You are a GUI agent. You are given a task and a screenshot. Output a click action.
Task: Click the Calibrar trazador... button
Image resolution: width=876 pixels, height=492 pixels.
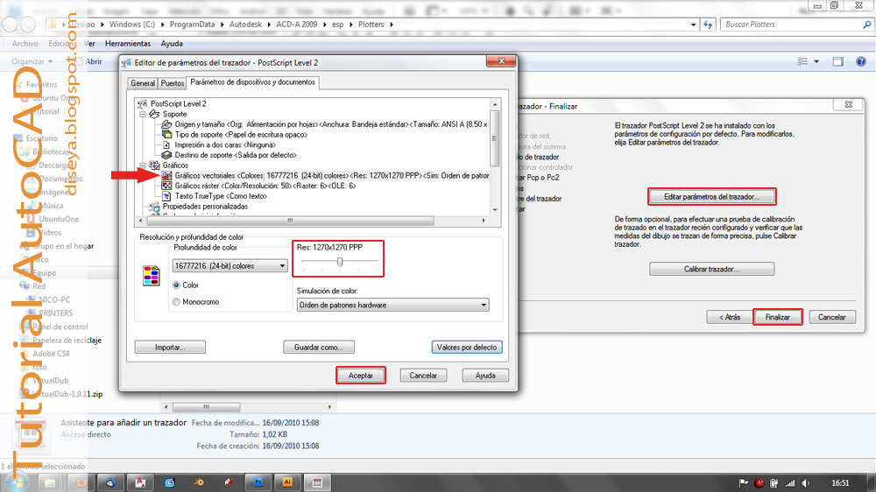coord(711,269)
